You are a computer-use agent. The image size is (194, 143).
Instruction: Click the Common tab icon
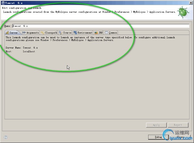tap(106, 32)
